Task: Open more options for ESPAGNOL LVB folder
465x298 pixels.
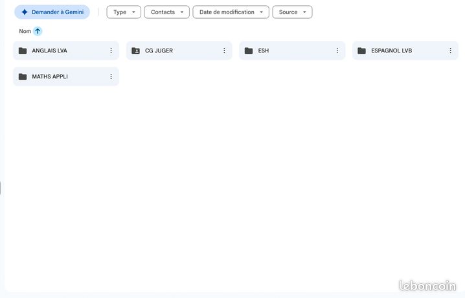Action: [450, 51]
